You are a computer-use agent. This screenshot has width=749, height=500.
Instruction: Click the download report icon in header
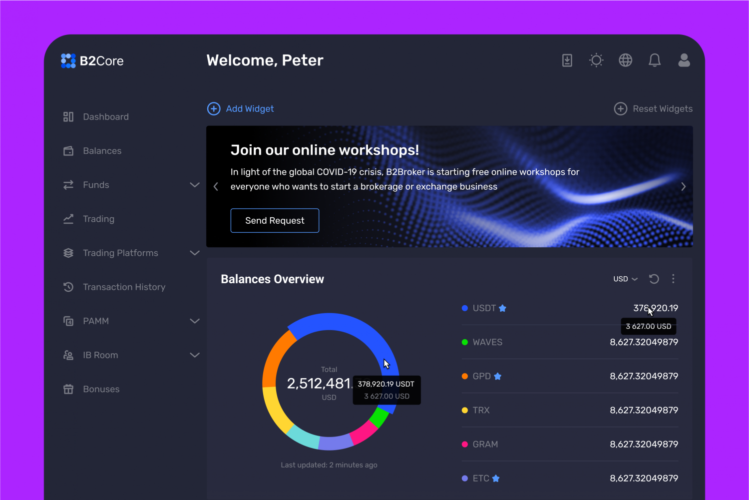(x=567, y=60)
